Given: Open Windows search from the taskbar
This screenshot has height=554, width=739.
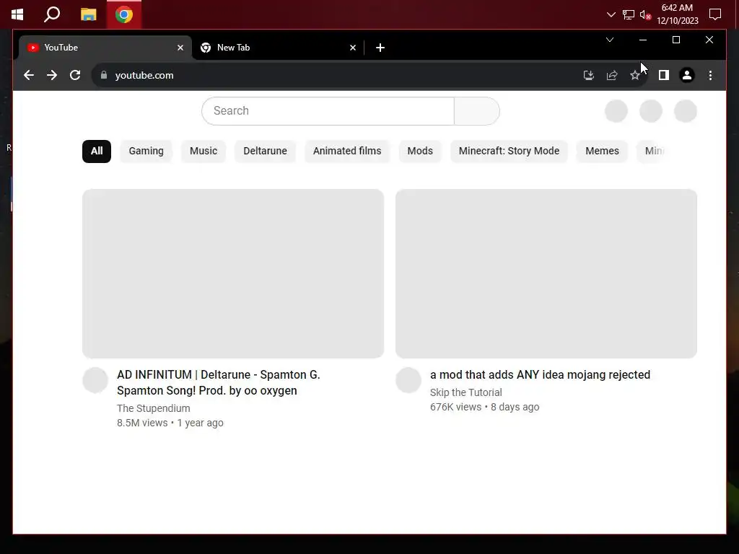Looking at the screenshot, I should point(52,14).
